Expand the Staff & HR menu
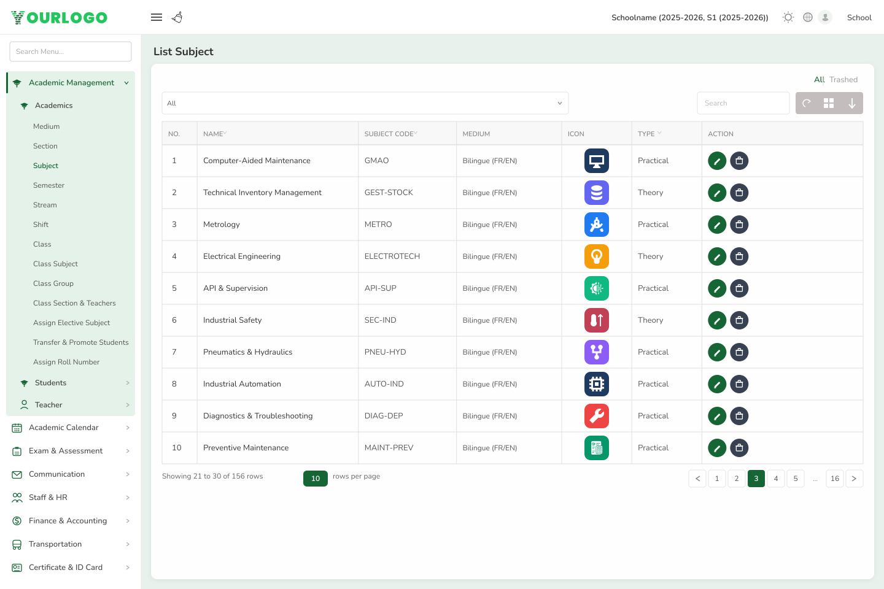 pyautogui.click(x=71, y=498)
